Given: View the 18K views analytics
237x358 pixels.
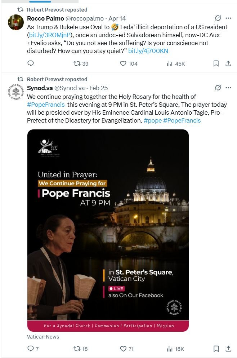Looking at the screenshot, I should 175,349.
